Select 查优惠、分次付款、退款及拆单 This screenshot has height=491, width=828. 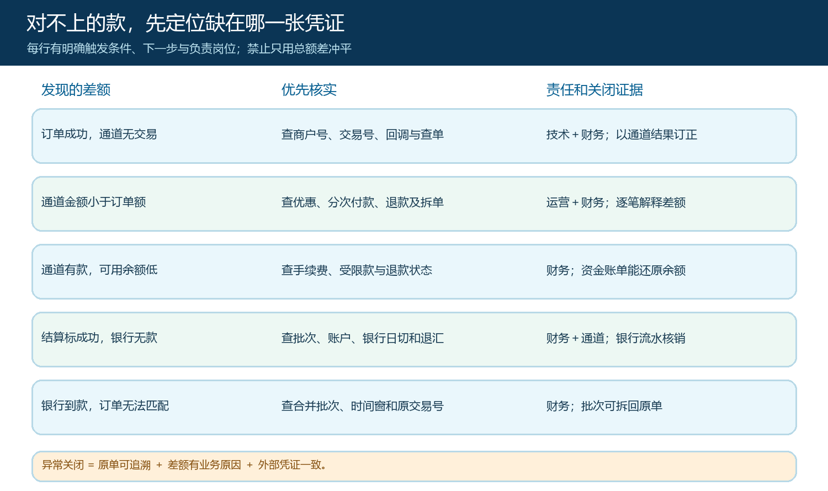363,202
